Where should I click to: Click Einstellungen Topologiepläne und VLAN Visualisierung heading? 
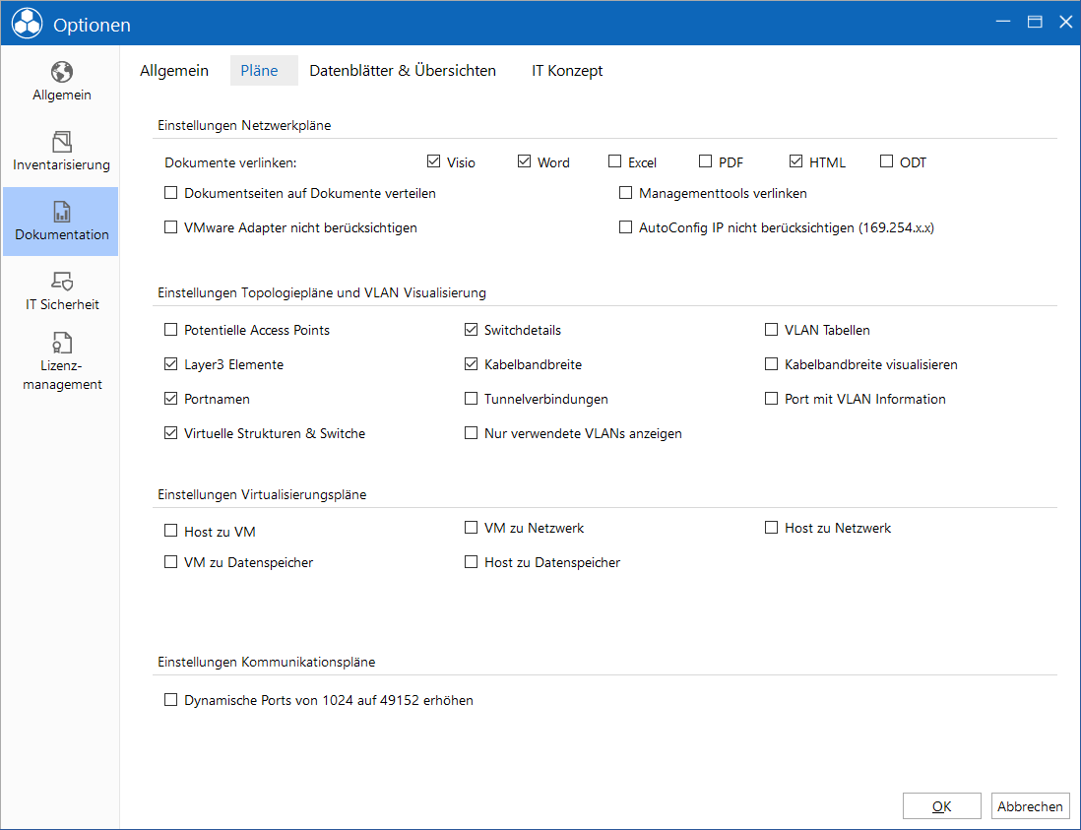pos(322,293)
